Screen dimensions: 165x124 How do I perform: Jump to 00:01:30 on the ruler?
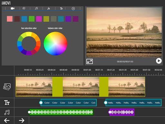123,70
